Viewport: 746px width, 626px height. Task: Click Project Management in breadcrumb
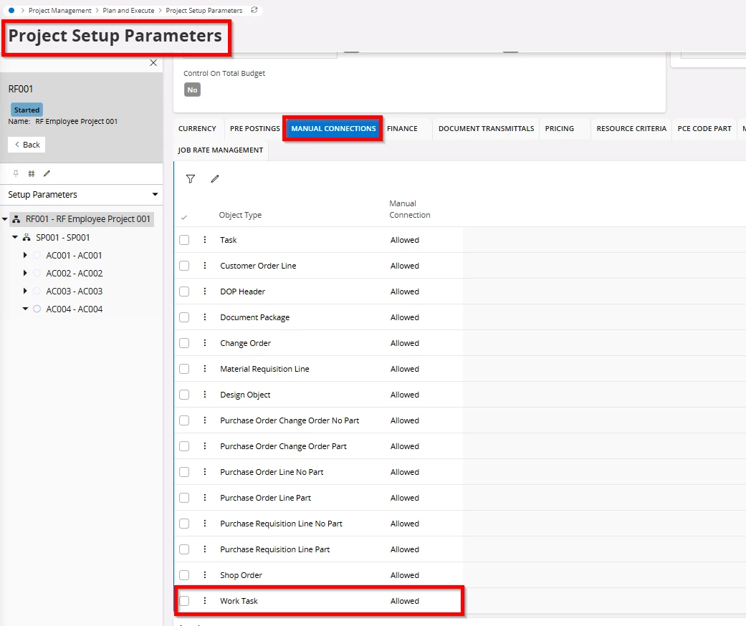[60, 11]
